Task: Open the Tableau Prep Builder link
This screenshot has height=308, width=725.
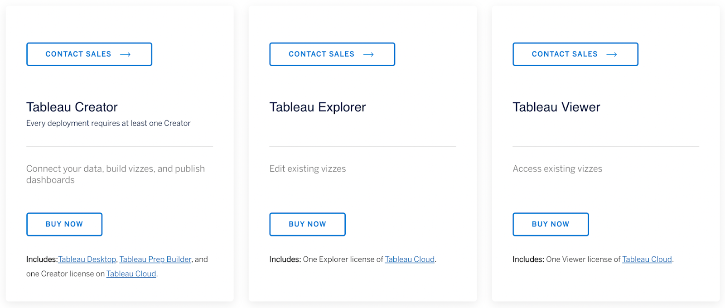Action: [x=155, y=259]
